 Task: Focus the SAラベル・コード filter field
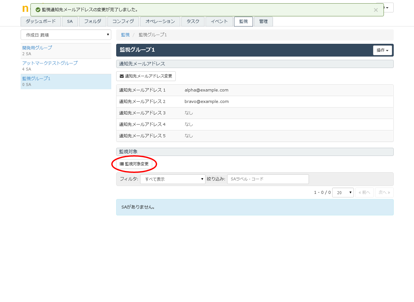(268, 179)
